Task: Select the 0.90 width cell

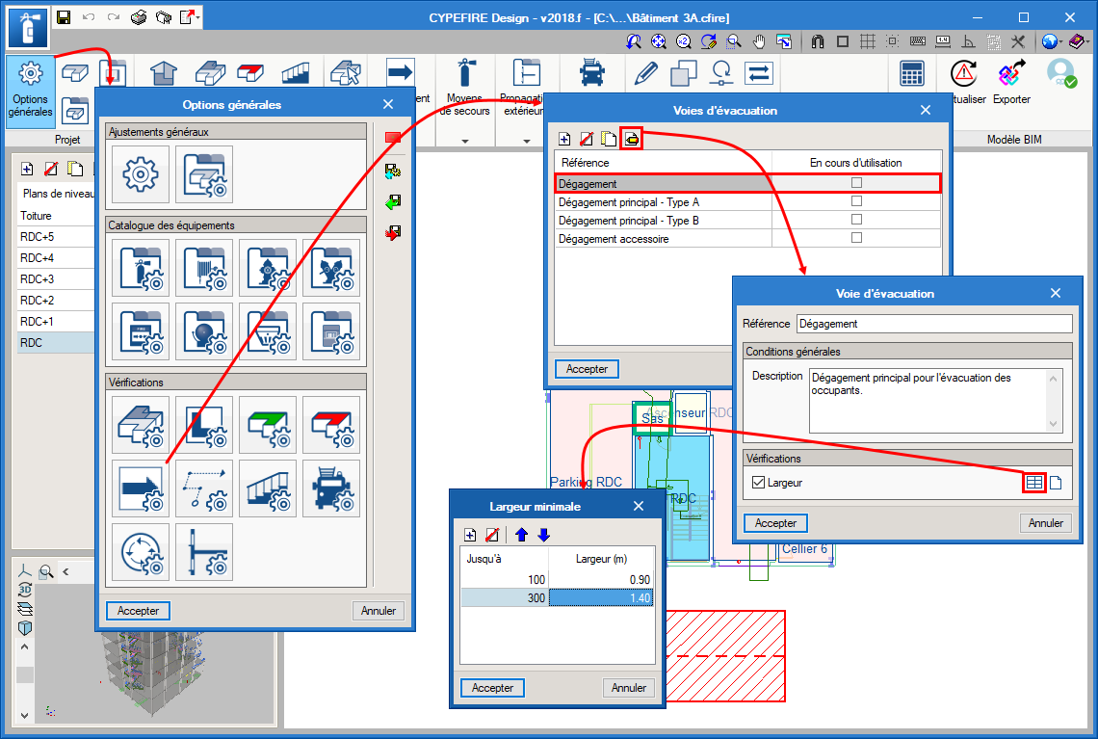Action: coord(601,580)
